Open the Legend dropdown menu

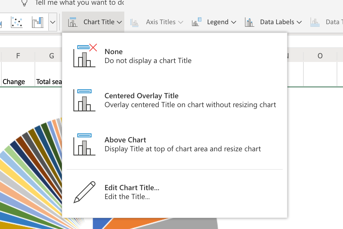click(x=214, y=22)
